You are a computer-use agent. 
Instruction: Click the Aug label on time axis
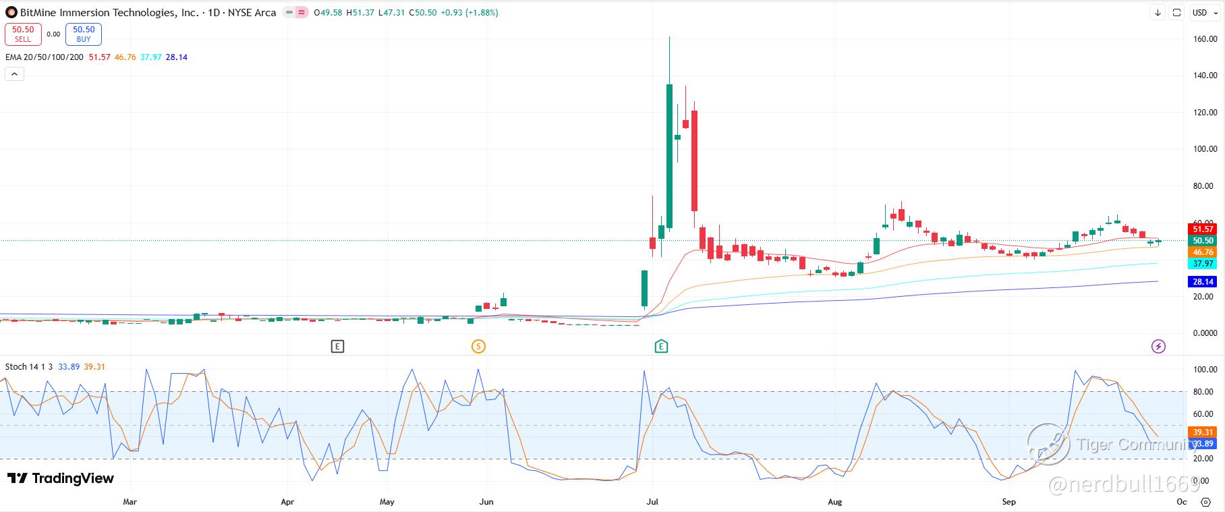click(x=835, y=502)
